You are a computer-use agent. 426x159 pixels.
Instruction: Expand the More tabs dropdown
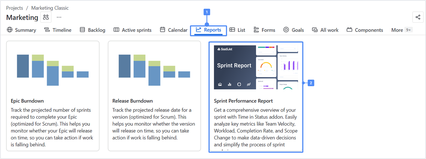pos(401,30)
